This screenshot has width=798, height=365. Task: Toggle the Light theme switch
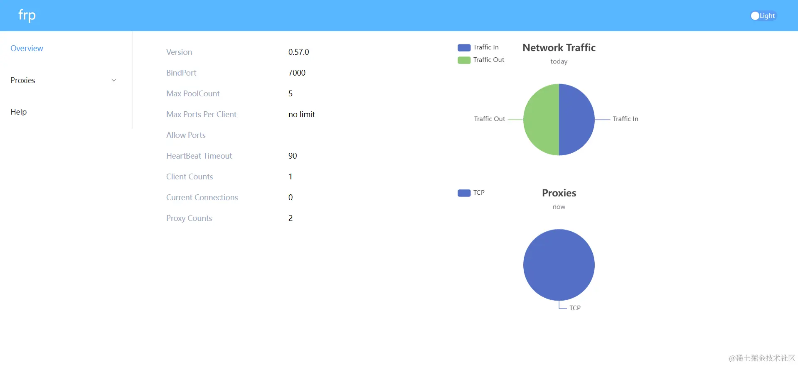[x=764, y=16]
